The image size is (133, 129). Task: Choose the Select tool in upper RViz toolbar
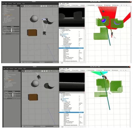pyautogui.click(x=68, y=5)
